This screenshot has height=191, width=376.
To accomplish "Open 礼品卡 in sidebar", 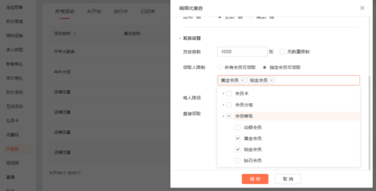I will click(12, 121).
